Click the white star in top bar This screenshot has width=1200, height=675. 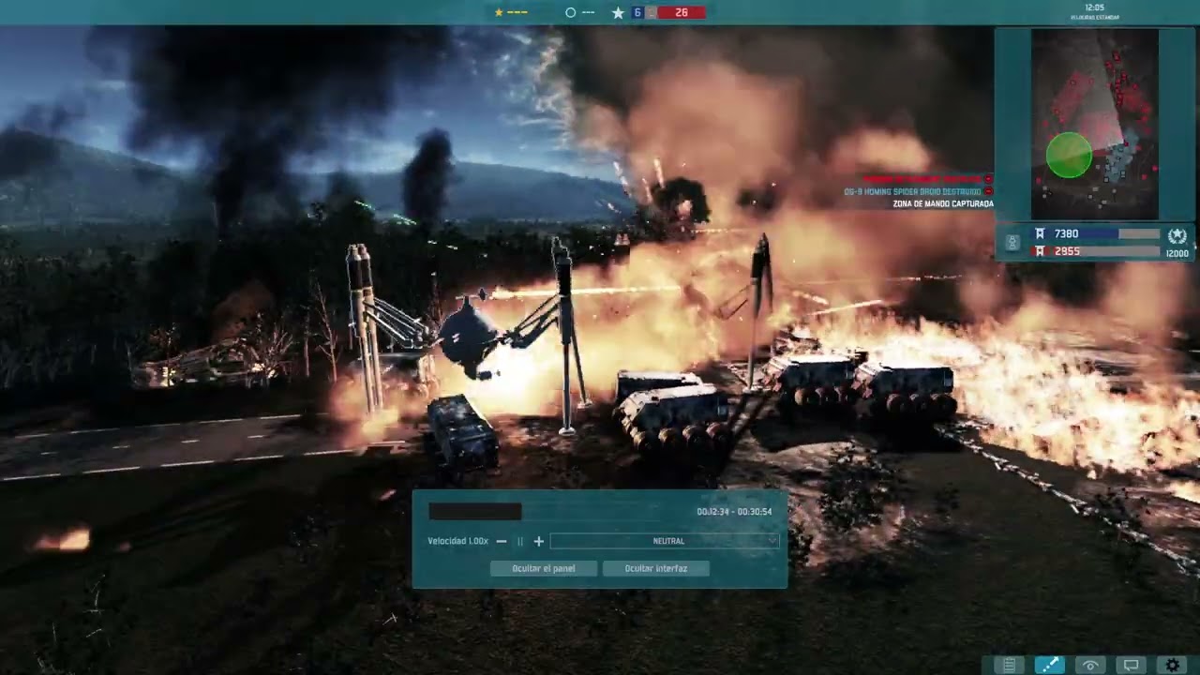618,12
